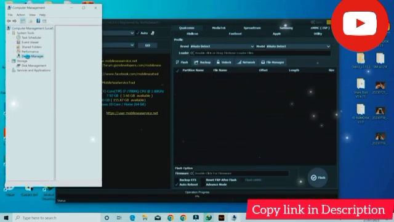Click the round Flash button

318,178
